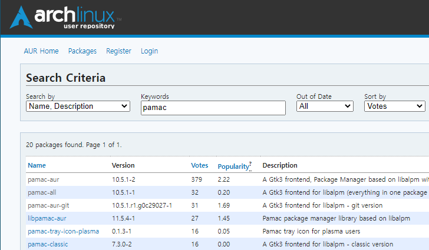Sort results by Name column

pos(37,165)
